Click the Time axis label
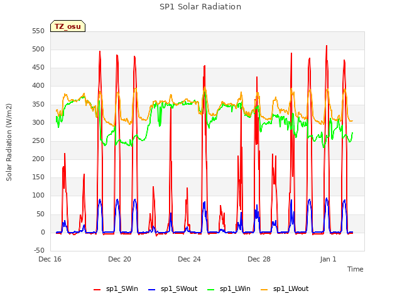 click(x=356, y=269)
